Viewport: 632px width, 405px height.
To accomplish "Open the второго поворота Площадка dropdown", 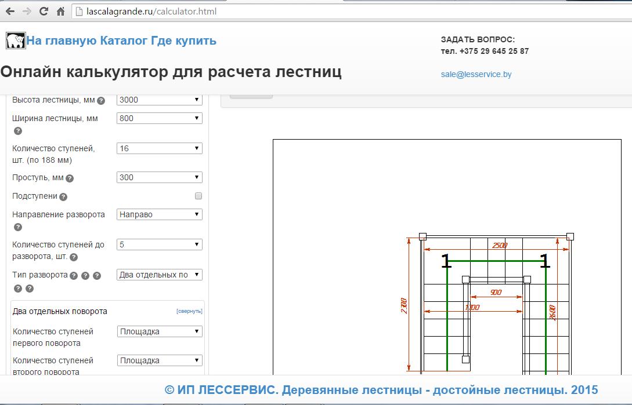I will coord(160,361).
